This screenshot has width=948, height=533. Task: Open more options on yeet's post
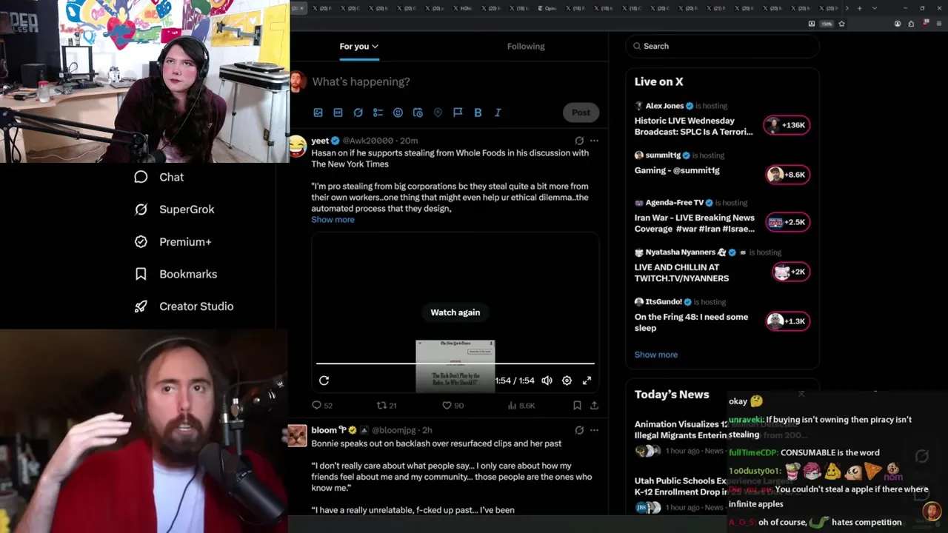coord(594,141)
